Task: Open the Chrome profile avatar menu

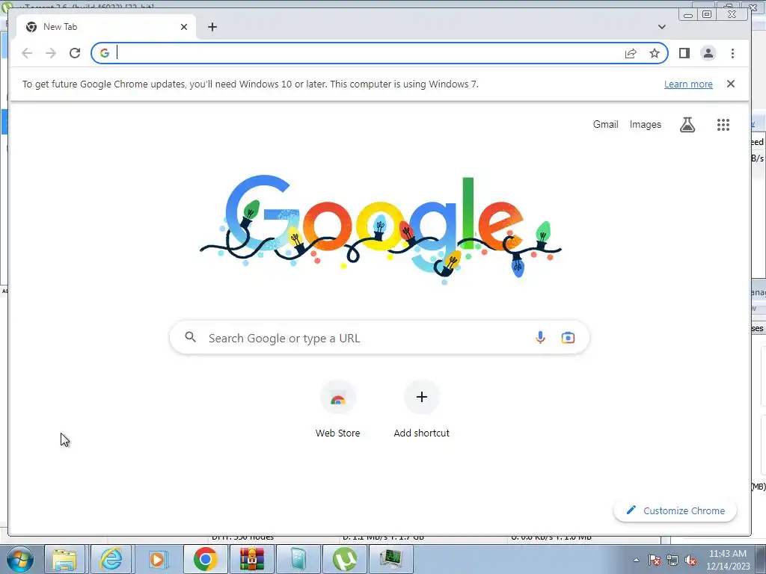Action: click(x=708, y=53)
